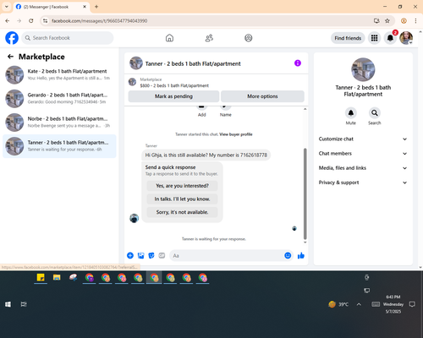Open the Friends icon in top navigation
Image resolution: width=423 pixels, height=338 pixels.
(x=209, y=38)
